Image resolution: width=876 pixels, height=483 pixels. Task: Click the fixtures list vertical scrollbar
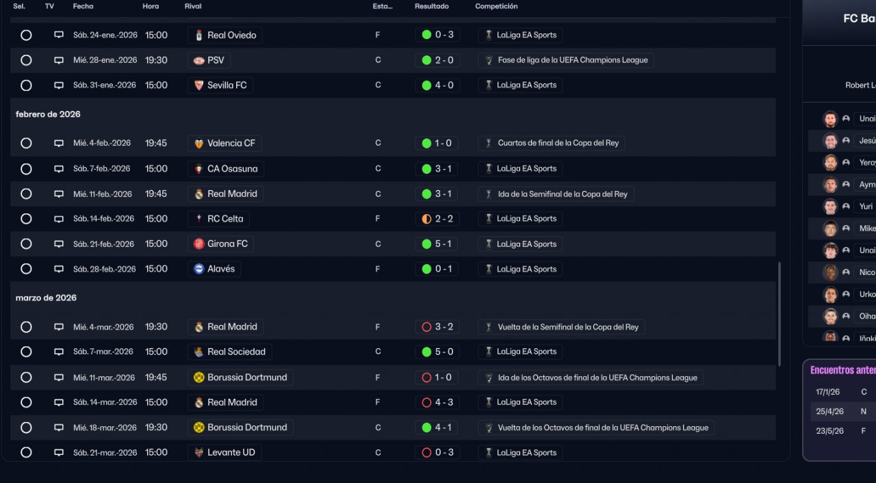[780, 313]
